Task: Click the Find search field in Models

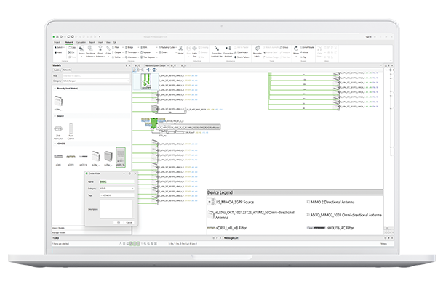Action: click(x=96, y=76)
